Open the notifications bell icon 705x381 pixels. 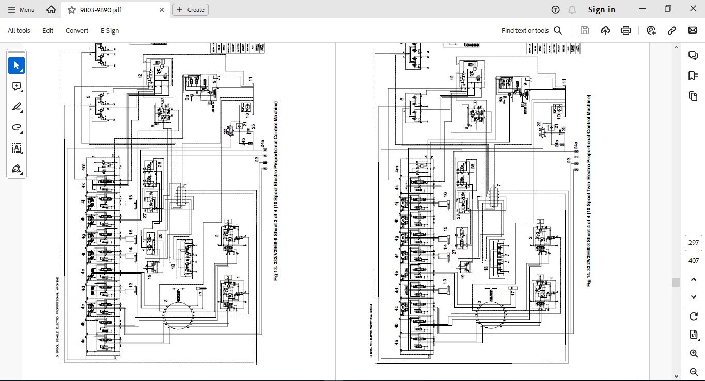[572, 9]
